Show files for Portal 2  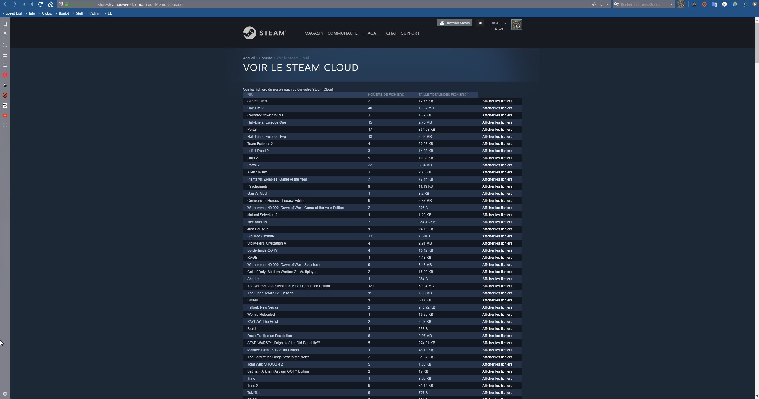click(497, 165)
